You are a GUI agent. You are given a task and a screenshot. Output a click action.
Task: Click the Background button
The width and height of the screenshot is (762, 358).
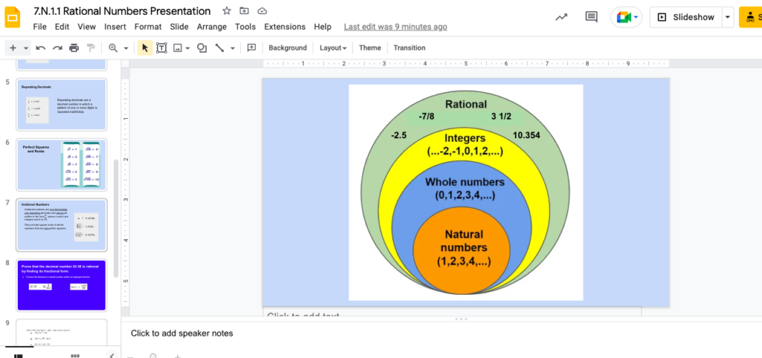287,48
